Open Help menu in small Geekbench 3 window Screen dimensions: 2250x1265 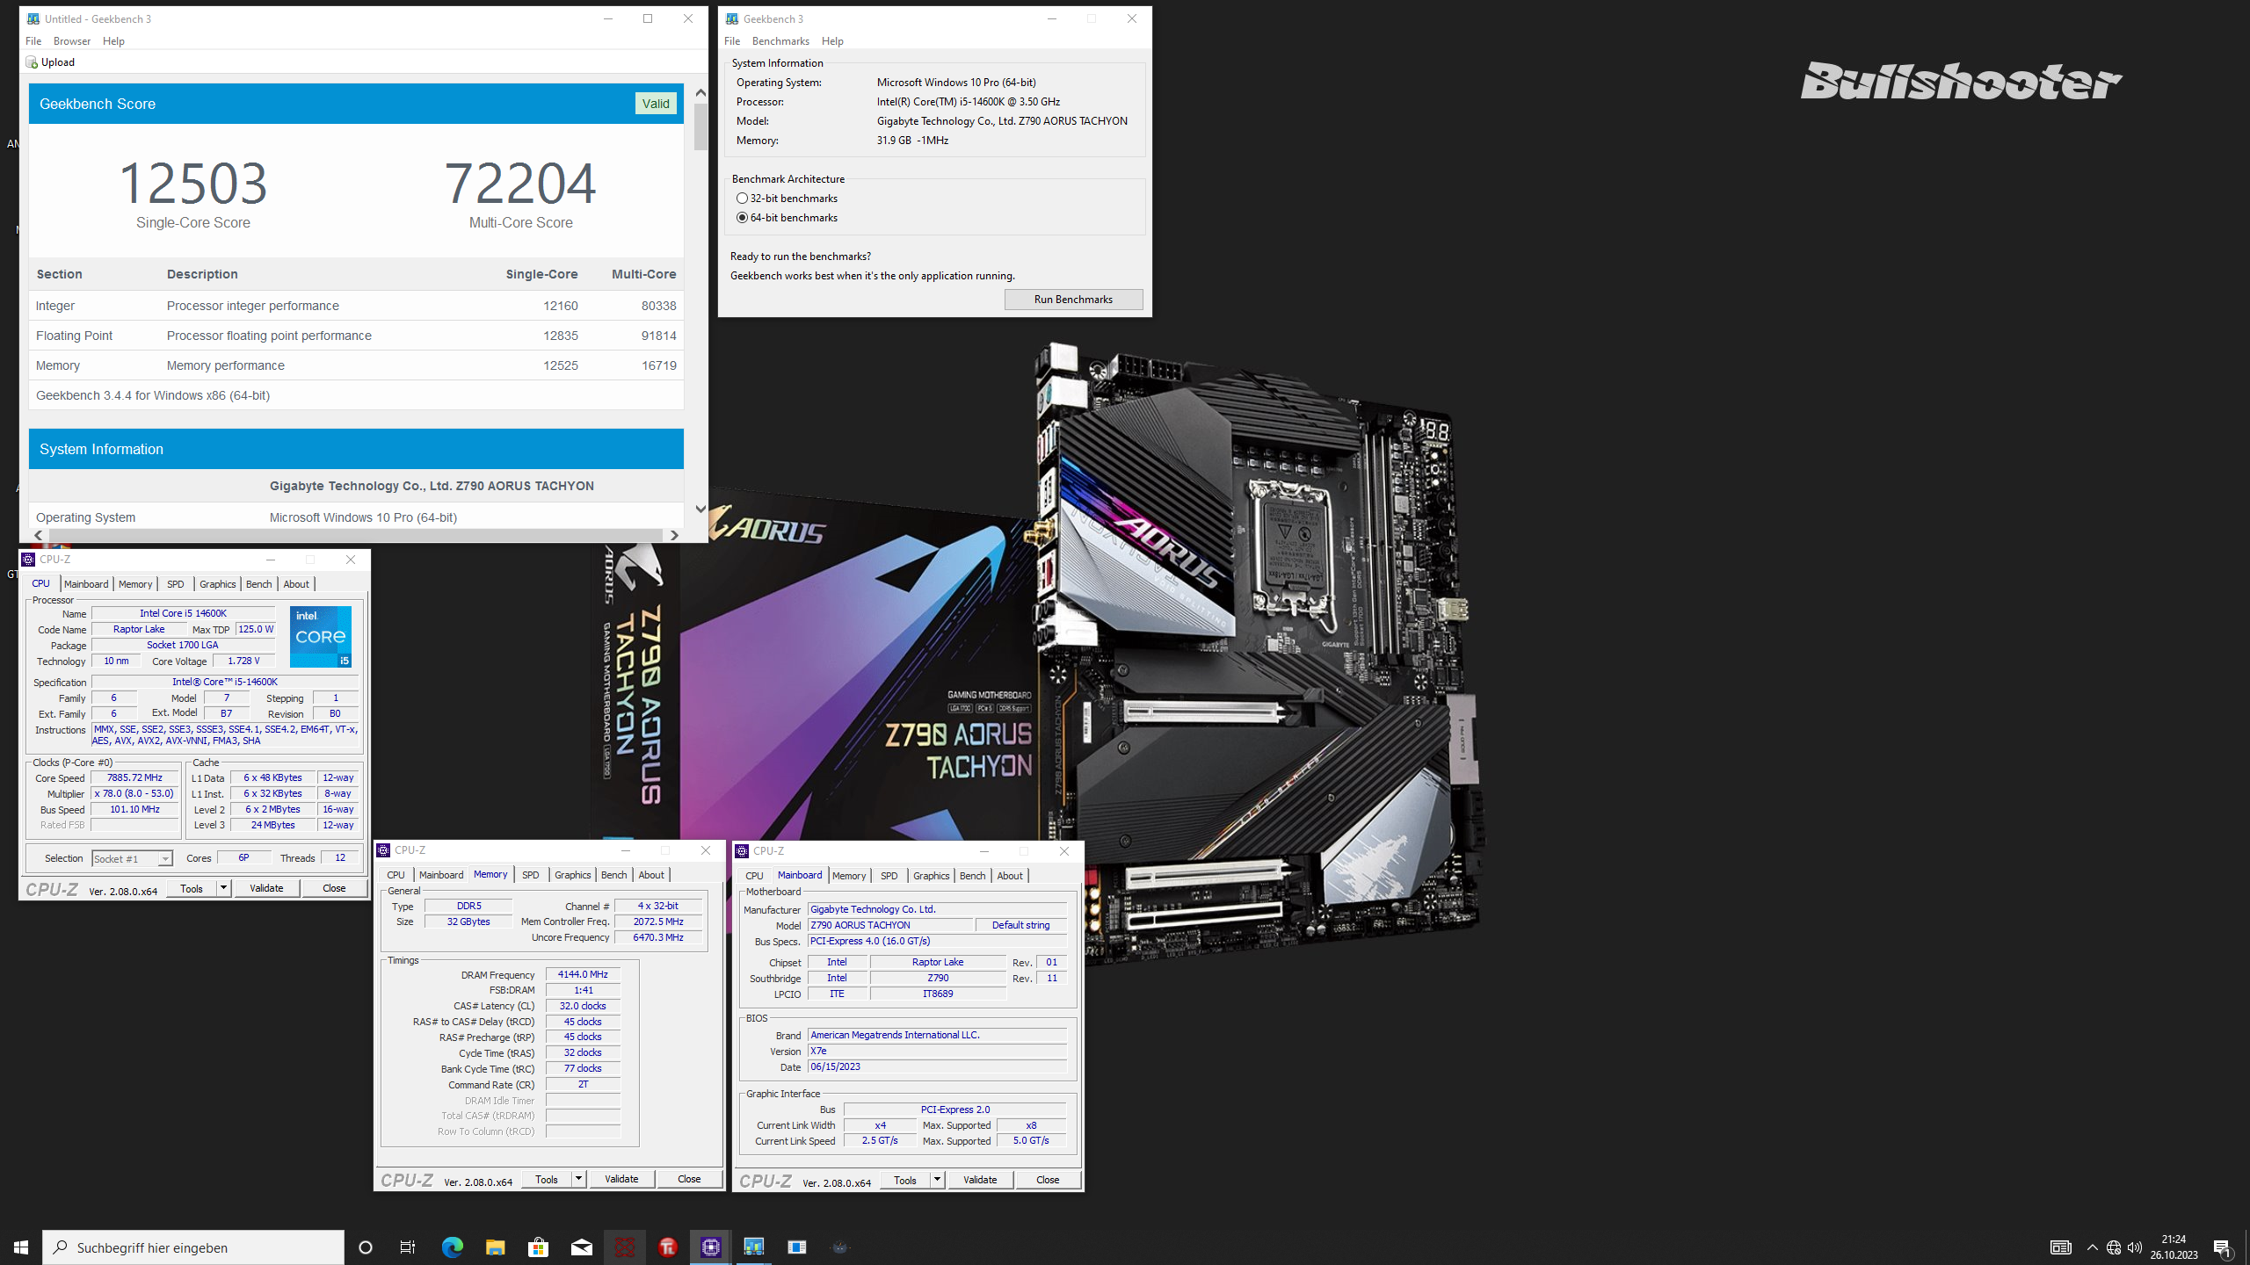tap(832, 41)
